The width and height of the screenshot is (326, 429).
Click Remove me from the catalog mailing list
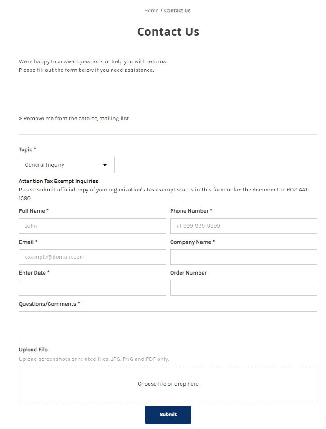point(74,118)
